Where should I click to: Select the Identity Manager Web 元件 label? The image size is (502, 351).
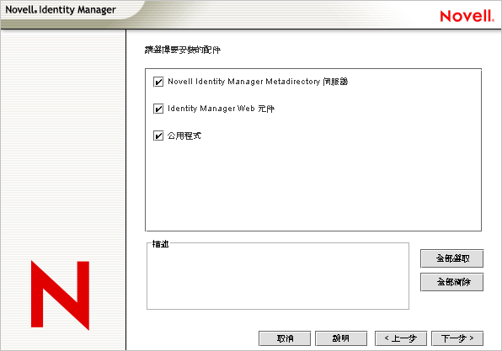pyautogui.click(x=221, y=109)
